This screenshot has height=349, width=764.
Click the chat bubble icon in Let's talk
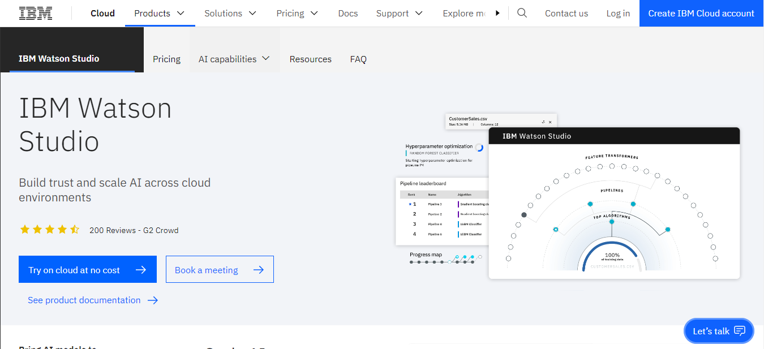pyautogui.click(x=740, y=331)
